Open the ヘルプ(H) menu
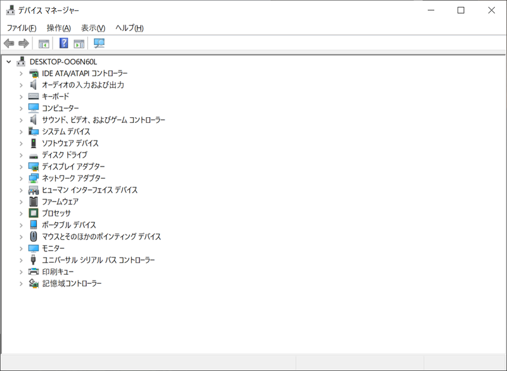Image resolution: width=507 pixels, height=371 pixels. tap(130, 28)
